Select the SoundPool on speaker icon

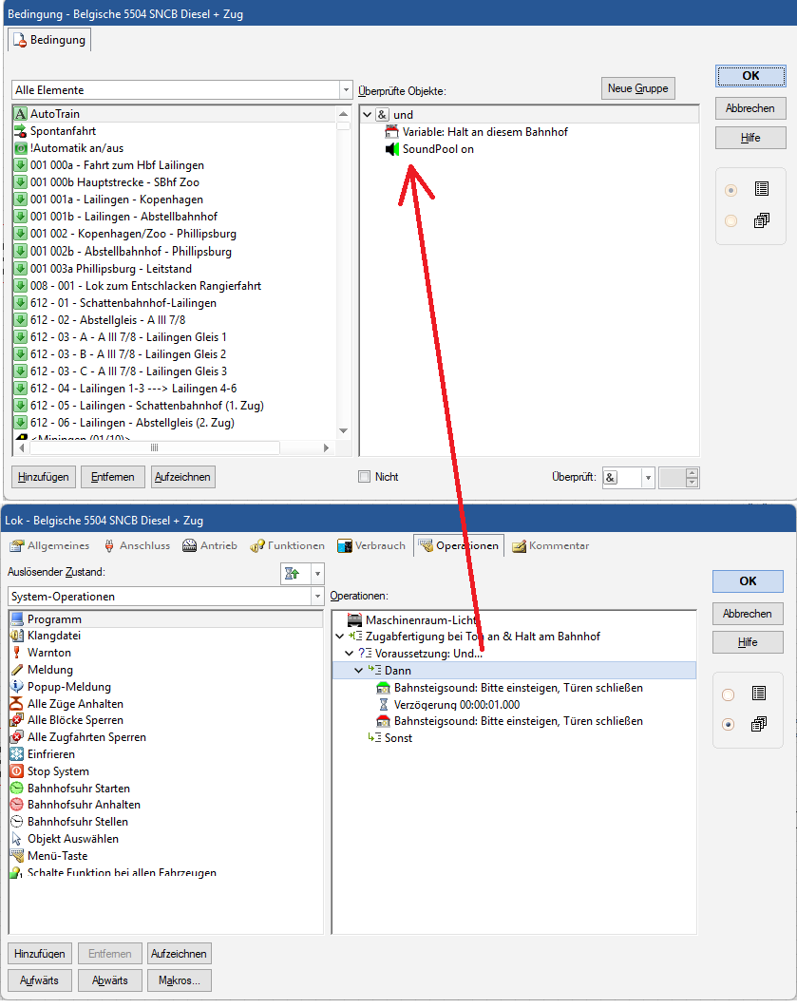tap(391, 149)
